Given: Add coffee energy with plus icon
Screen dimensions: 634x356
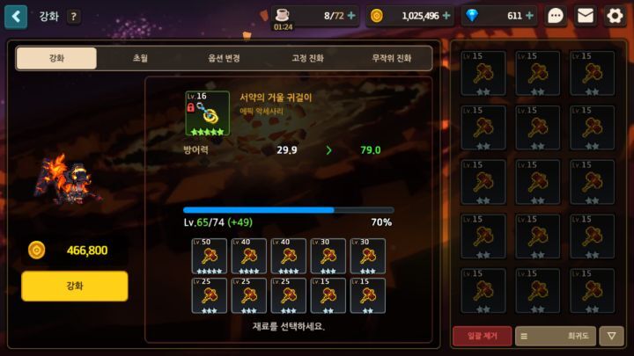Looking at the screenshot, I should point(351,16).
